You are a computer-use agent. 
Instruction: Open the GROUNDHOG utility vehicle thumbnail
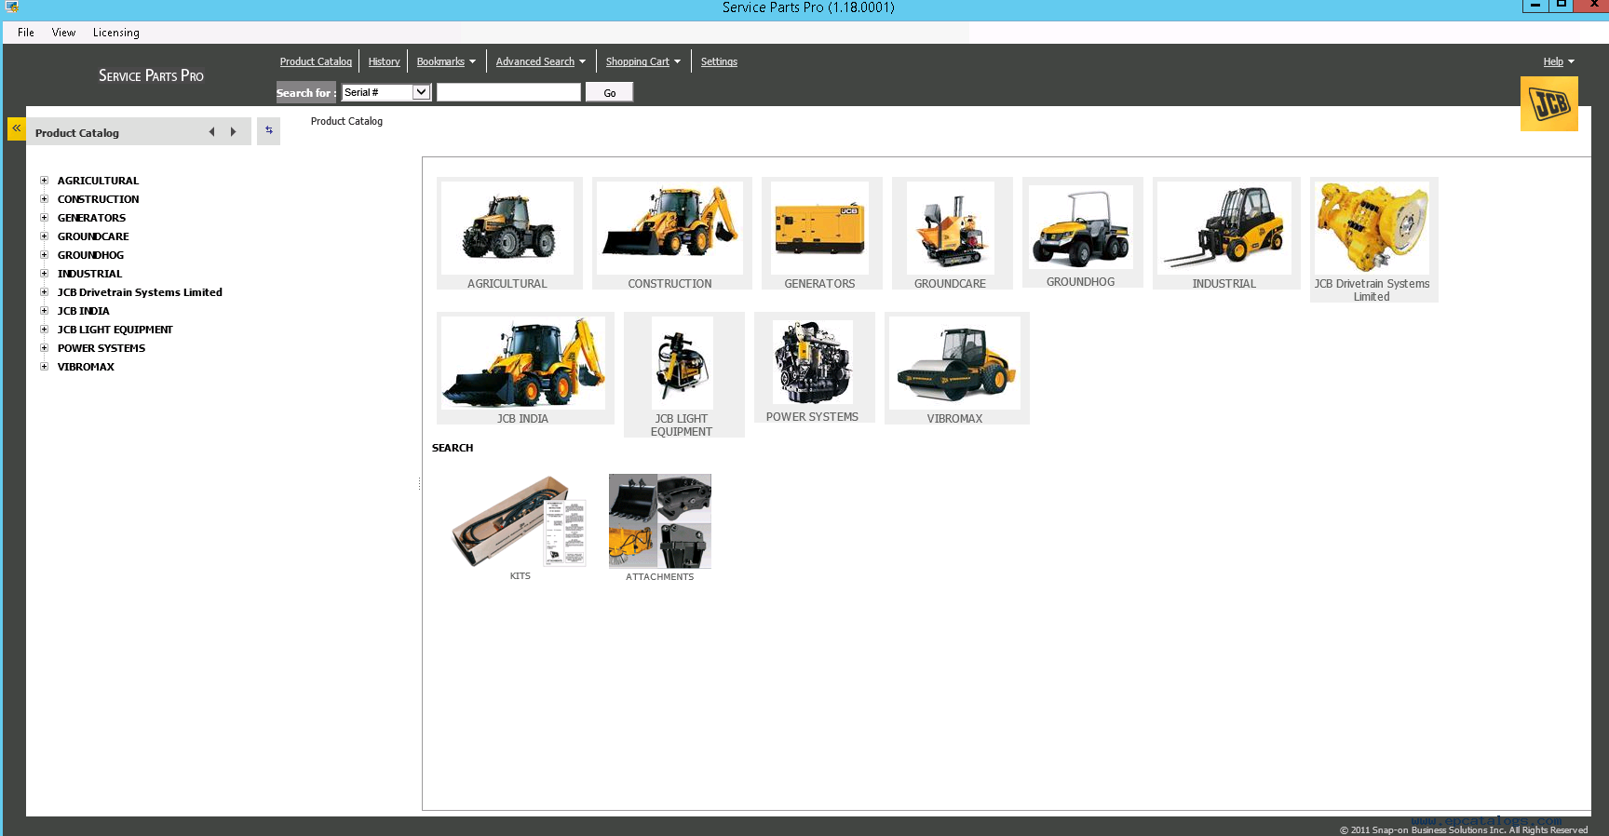coord(1080,227)
